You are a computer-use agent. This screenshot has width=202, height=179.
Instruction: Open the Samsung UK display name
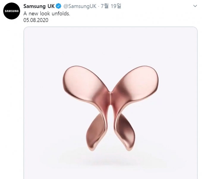pyautogui.click(x=39, y=6)
